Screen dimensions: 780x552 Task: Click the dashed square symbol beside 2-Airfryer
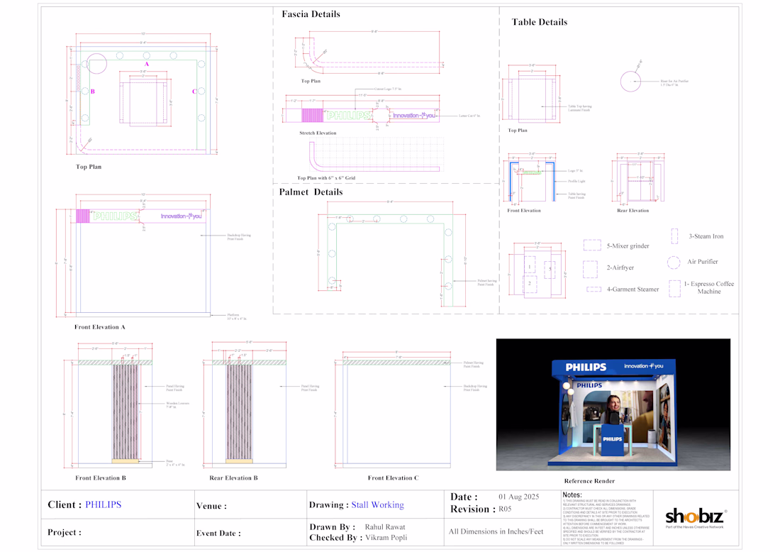[x=590, y=269]
